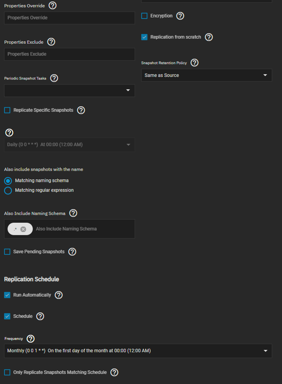Screen dimensions: 282x384
Task: Enable Save Pending Snapshots
Action: (7, 252)
